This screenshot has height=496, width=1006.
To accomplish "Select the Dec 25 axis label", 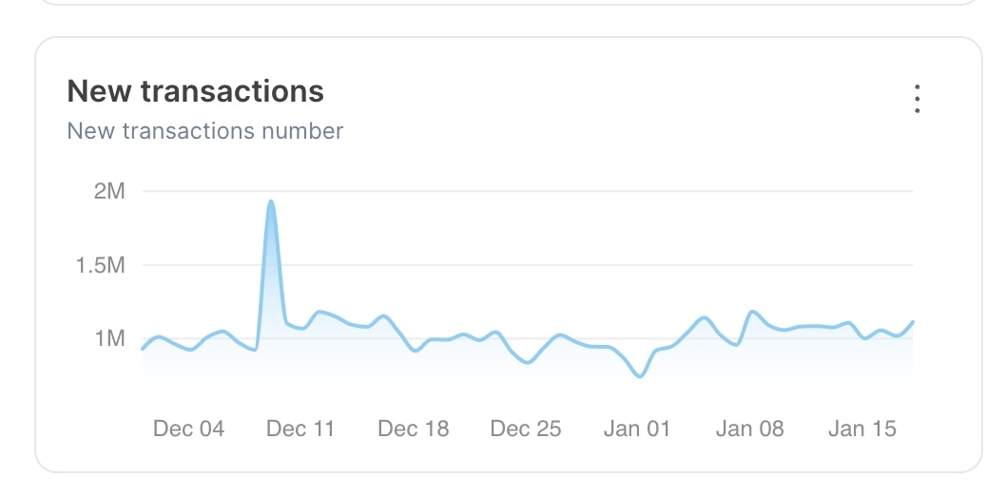I will [x=526, y=429].
